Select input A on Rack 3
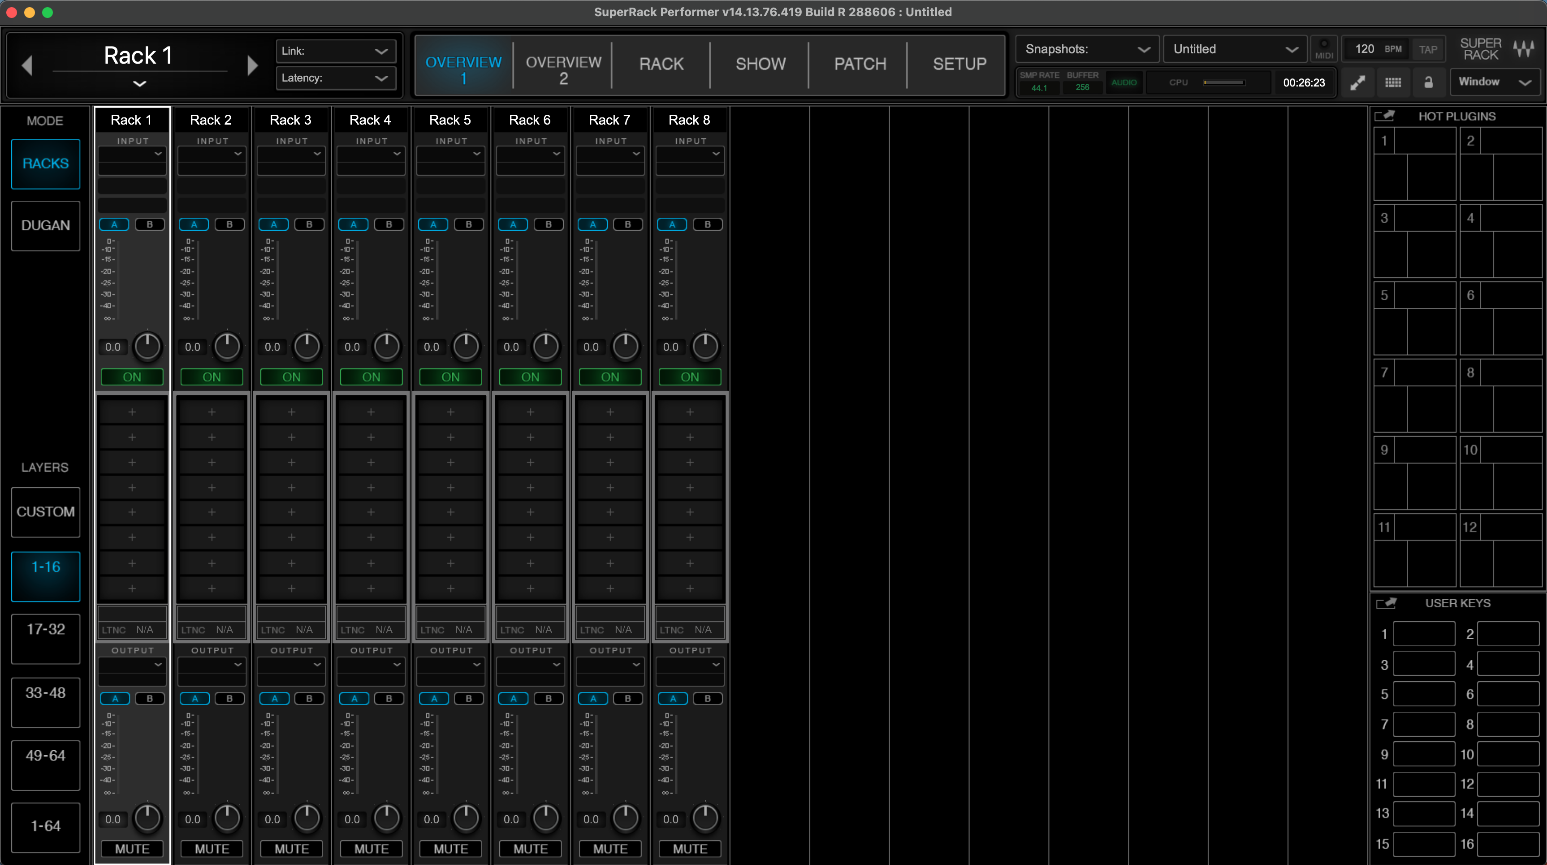 [274, 224]
